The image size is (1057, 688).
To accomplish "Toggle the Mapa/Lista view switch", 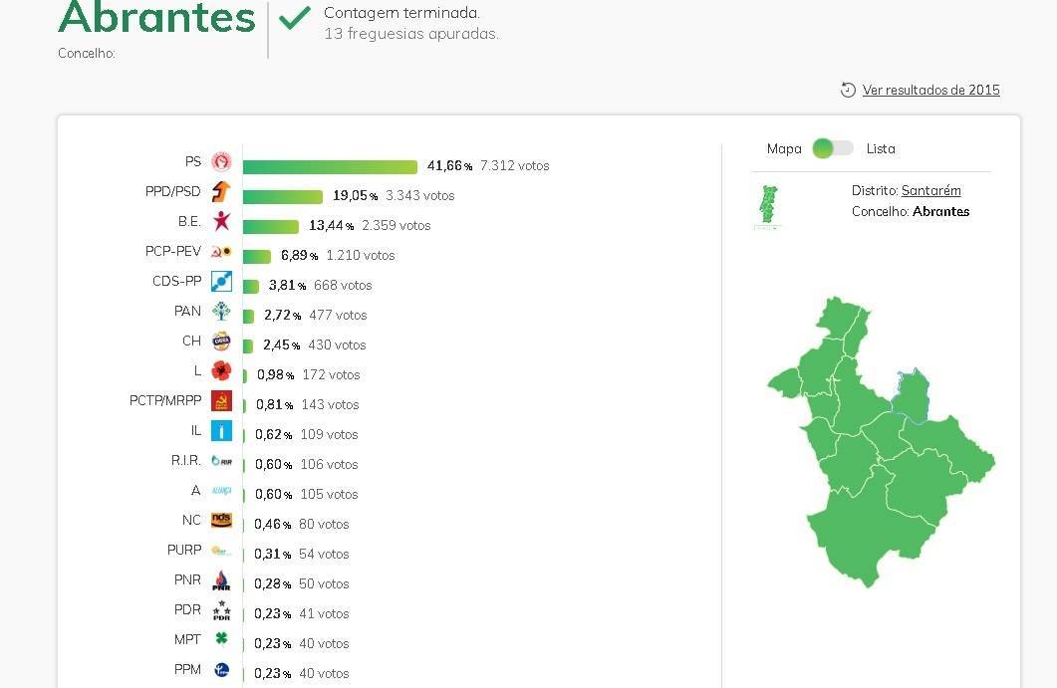I will click(833, 148).
